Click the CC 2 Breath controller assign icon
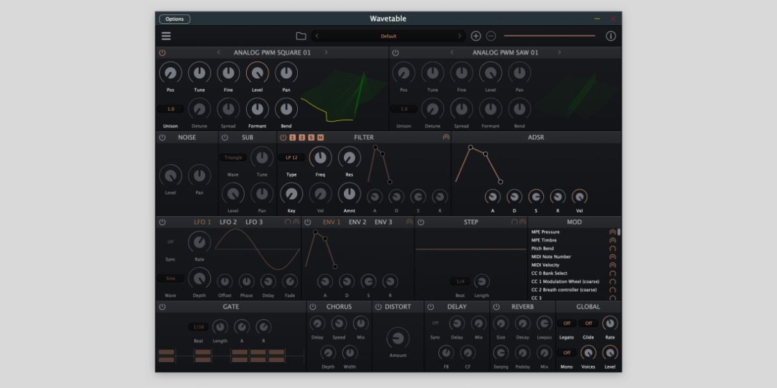Viewport: 777px width, 388px height. (612, 290)
